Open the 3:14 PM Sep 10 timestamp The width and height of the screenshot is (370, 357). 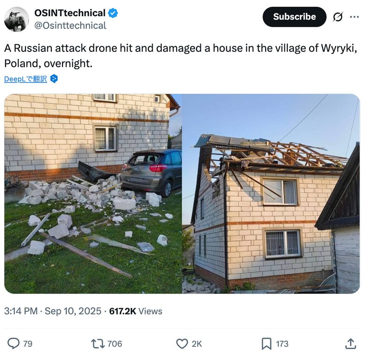[53, 311]
